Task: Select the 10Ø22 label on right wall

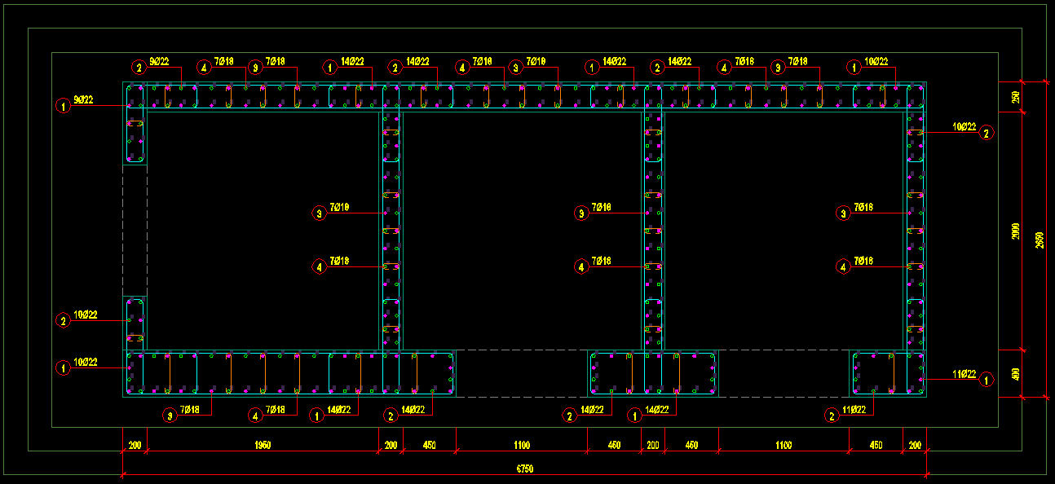Action: [963, 127]
